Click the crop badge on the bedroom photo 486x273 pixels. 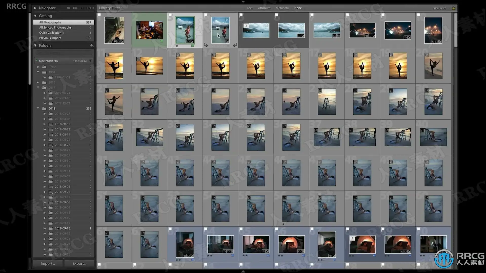click(118, 41)
